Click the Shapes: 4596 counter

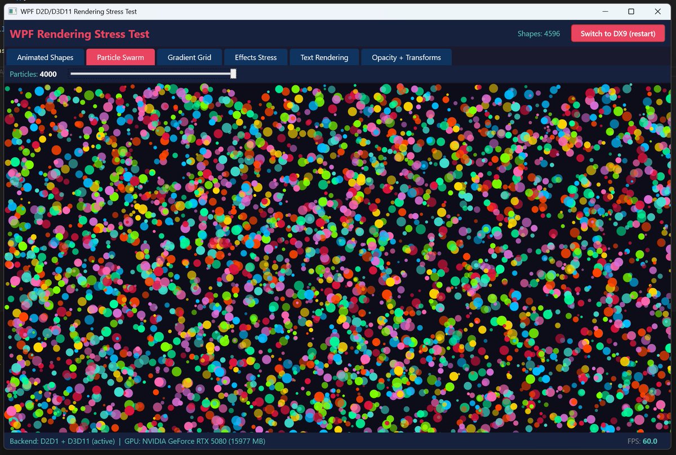tap(539, 33)
